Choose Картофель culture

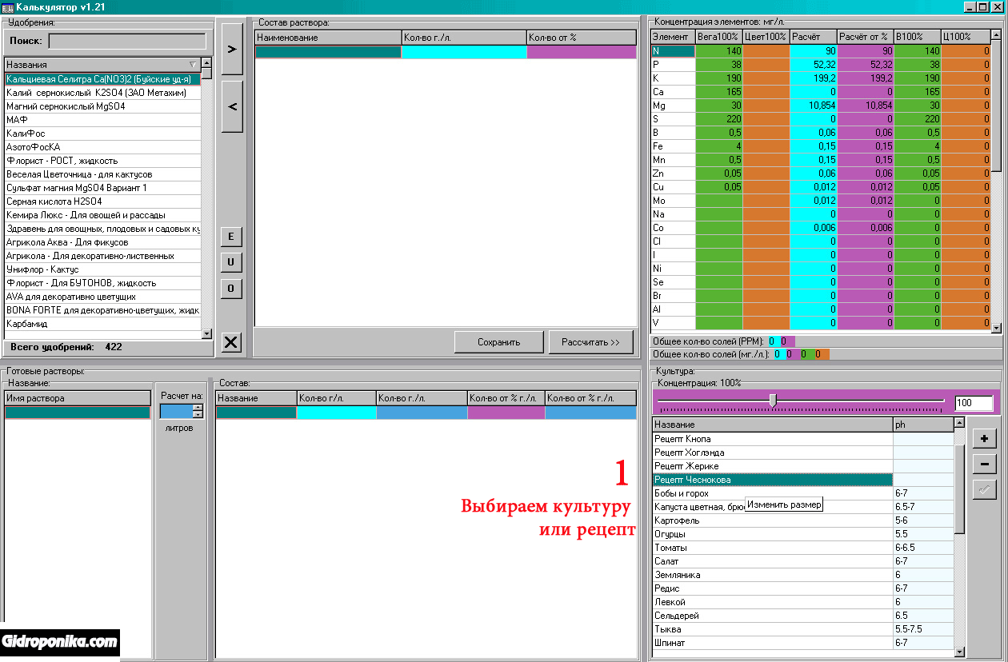coord(773,520)
